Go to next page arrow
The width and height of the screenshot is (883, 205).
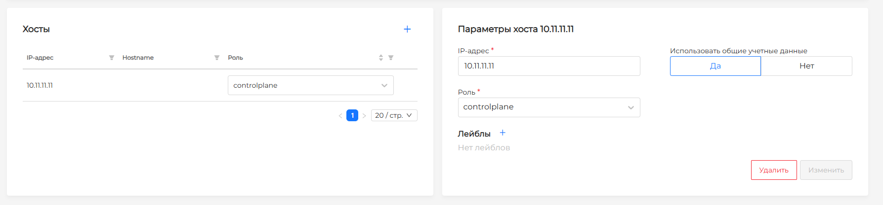(364, 116)
